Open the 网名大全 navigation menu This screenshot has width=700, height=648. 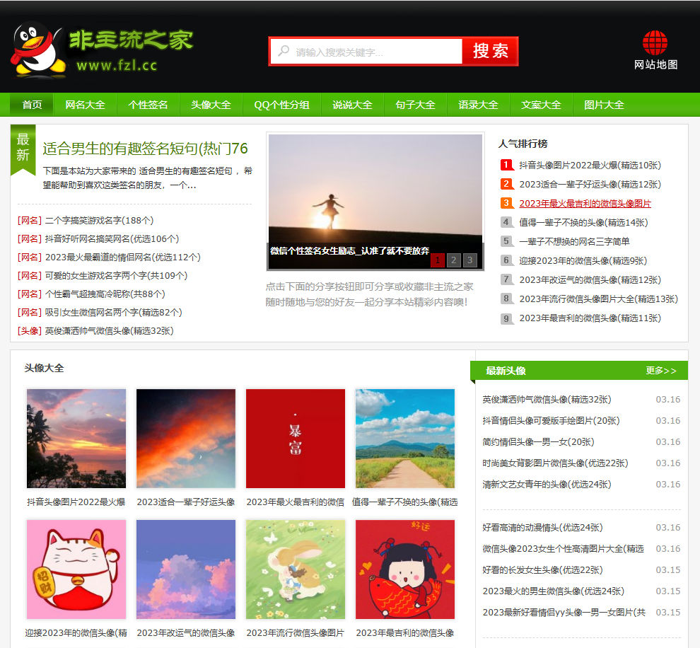click(x=85, y=104)
